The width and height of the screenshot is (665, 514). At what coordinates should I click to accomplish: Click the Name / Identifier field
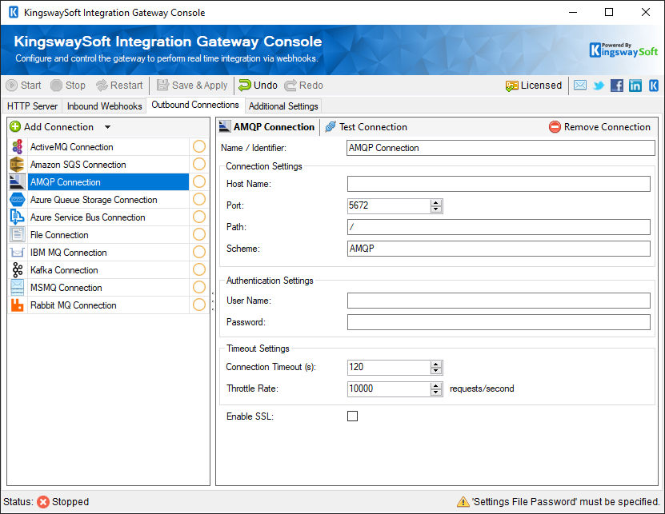point(500,148)
